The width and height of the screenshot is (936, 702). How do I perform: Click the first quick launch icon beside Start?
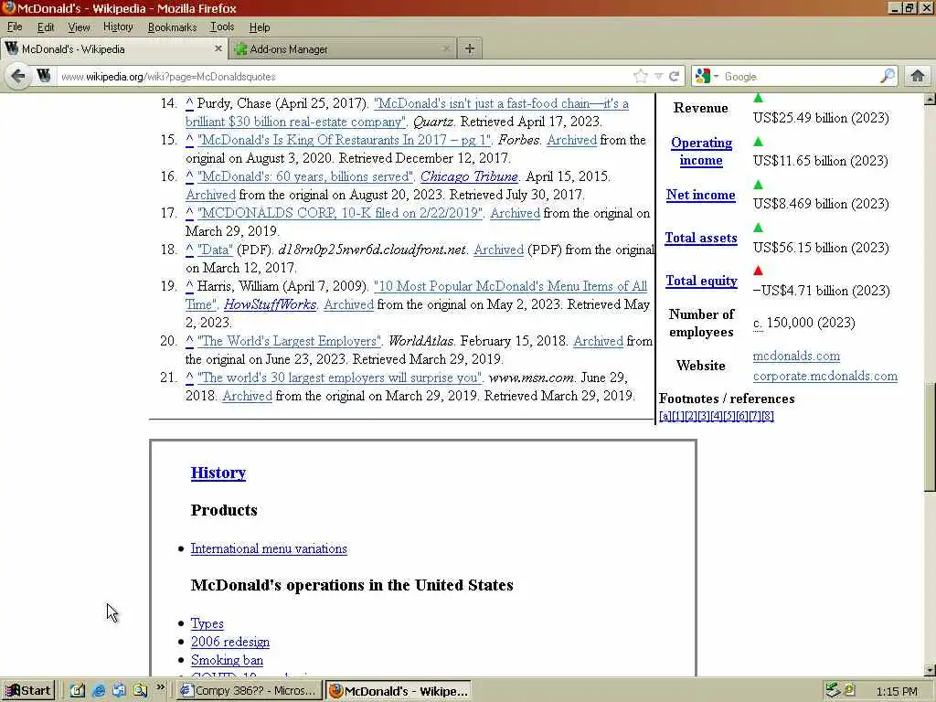[78, 691]
